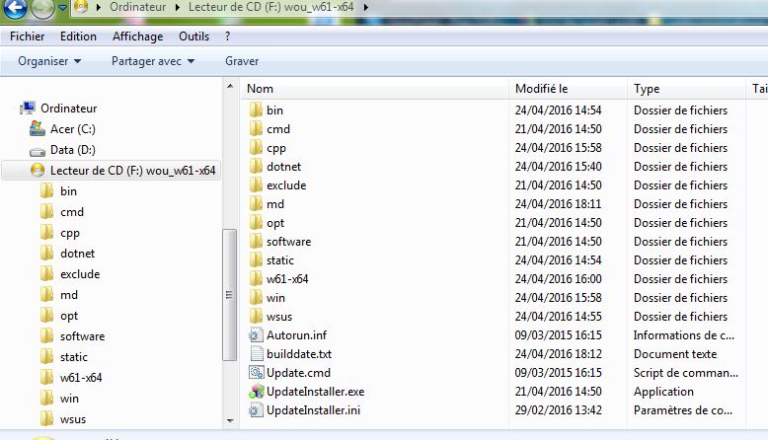This screenshot has width=768, height=440.
Task: Open the recent locations dropdown arrow
Action: pyautogui.click(x=63, y=8)
